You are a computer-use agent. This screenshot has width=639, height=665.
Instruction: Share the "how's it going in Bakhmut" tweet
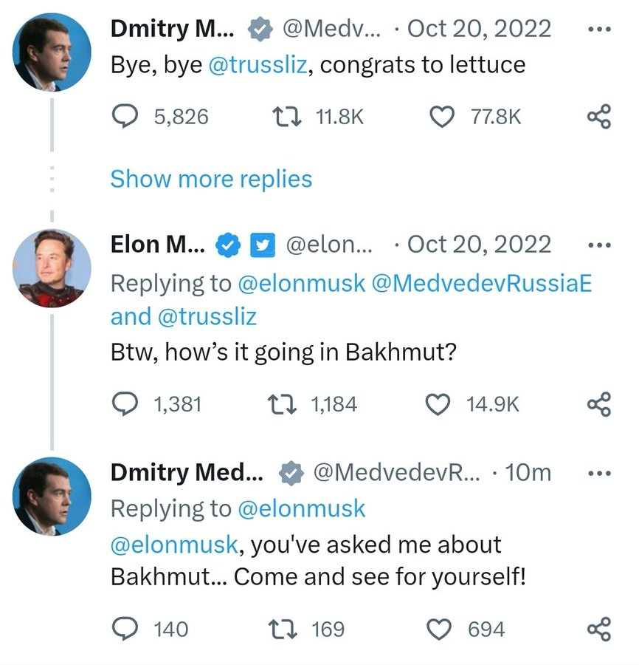[x=598, y=404]
